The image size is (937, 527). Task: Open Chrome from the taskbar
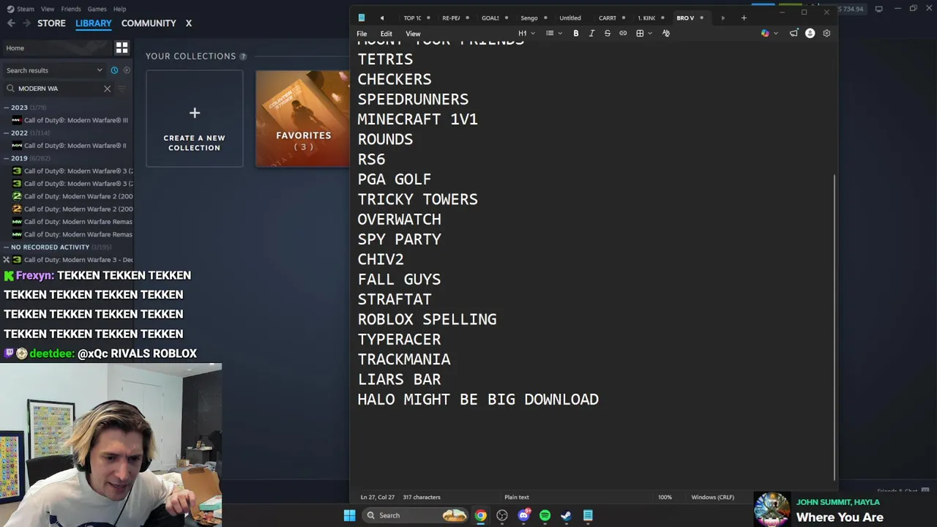[x=480, y=515]
